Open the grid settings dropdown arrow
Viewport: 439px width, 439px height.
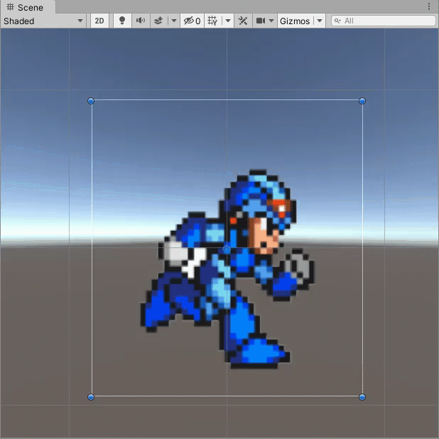pyautogui.click(x=228, y=21)
